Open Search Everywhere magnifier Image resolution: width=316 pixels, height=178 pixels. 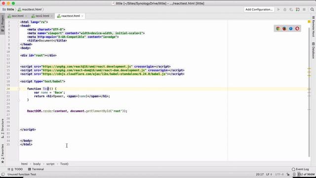(312, 9)
